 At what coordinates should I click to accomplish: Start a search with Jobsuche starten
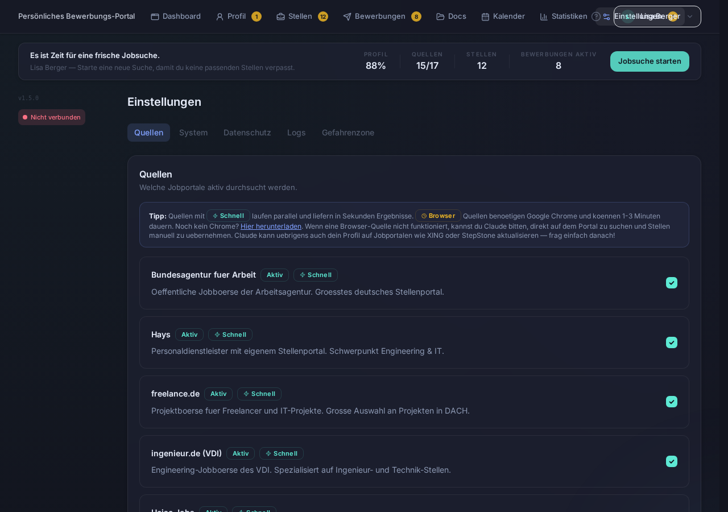[x=650, y=61]
